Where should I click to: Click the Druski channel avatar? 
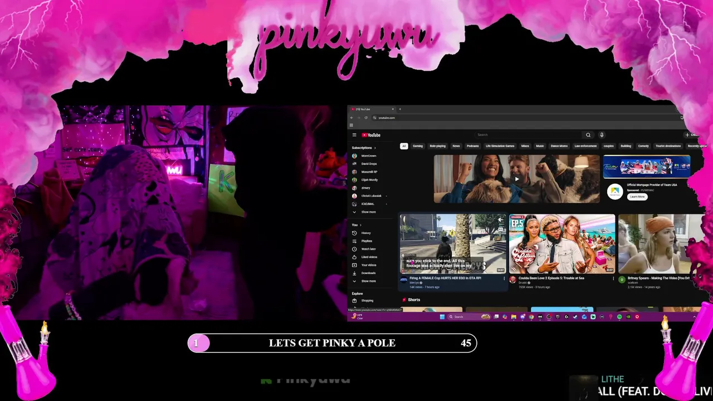pyautogui.click(x=512, y=280)
